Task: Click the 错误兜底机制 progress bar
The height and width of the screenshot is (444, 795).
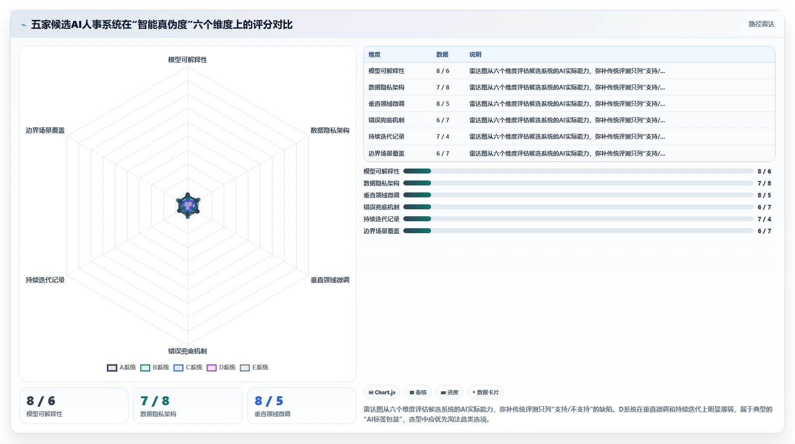Action: tap(578, 207)
